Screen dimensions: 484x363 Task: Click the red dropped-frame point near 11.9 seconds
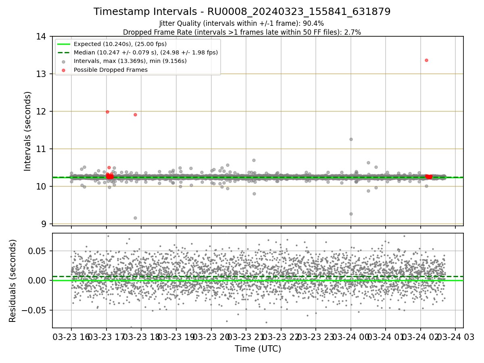point(135,115)
